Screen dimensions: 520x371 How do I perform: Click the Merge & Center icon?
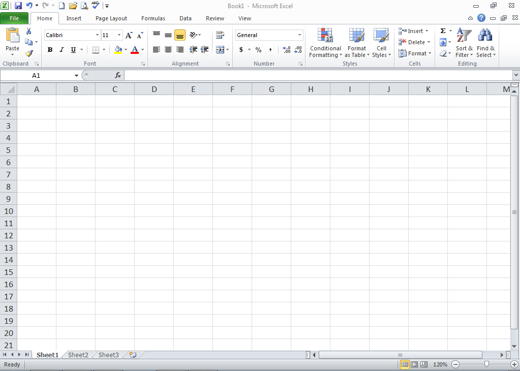tap(220, 50)
